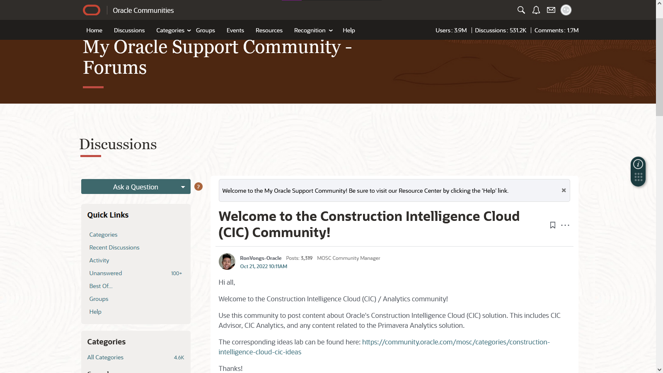The image size is (663, 373).
Task: Open the Events nav item
Action: [235, 30]
